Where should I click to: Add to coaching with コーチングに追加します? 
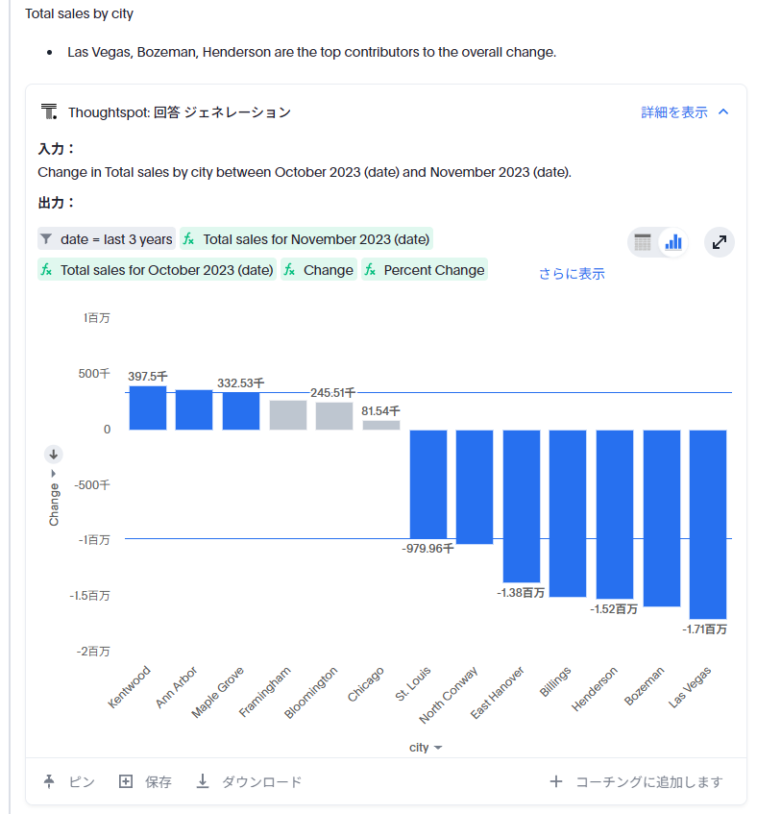pyautogui.click(x=635, y=782)
